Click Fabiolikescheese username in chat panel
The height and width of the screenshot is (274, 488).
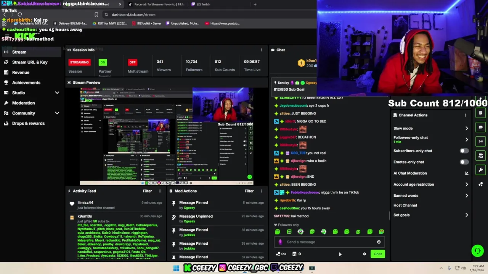pos(305,193)
